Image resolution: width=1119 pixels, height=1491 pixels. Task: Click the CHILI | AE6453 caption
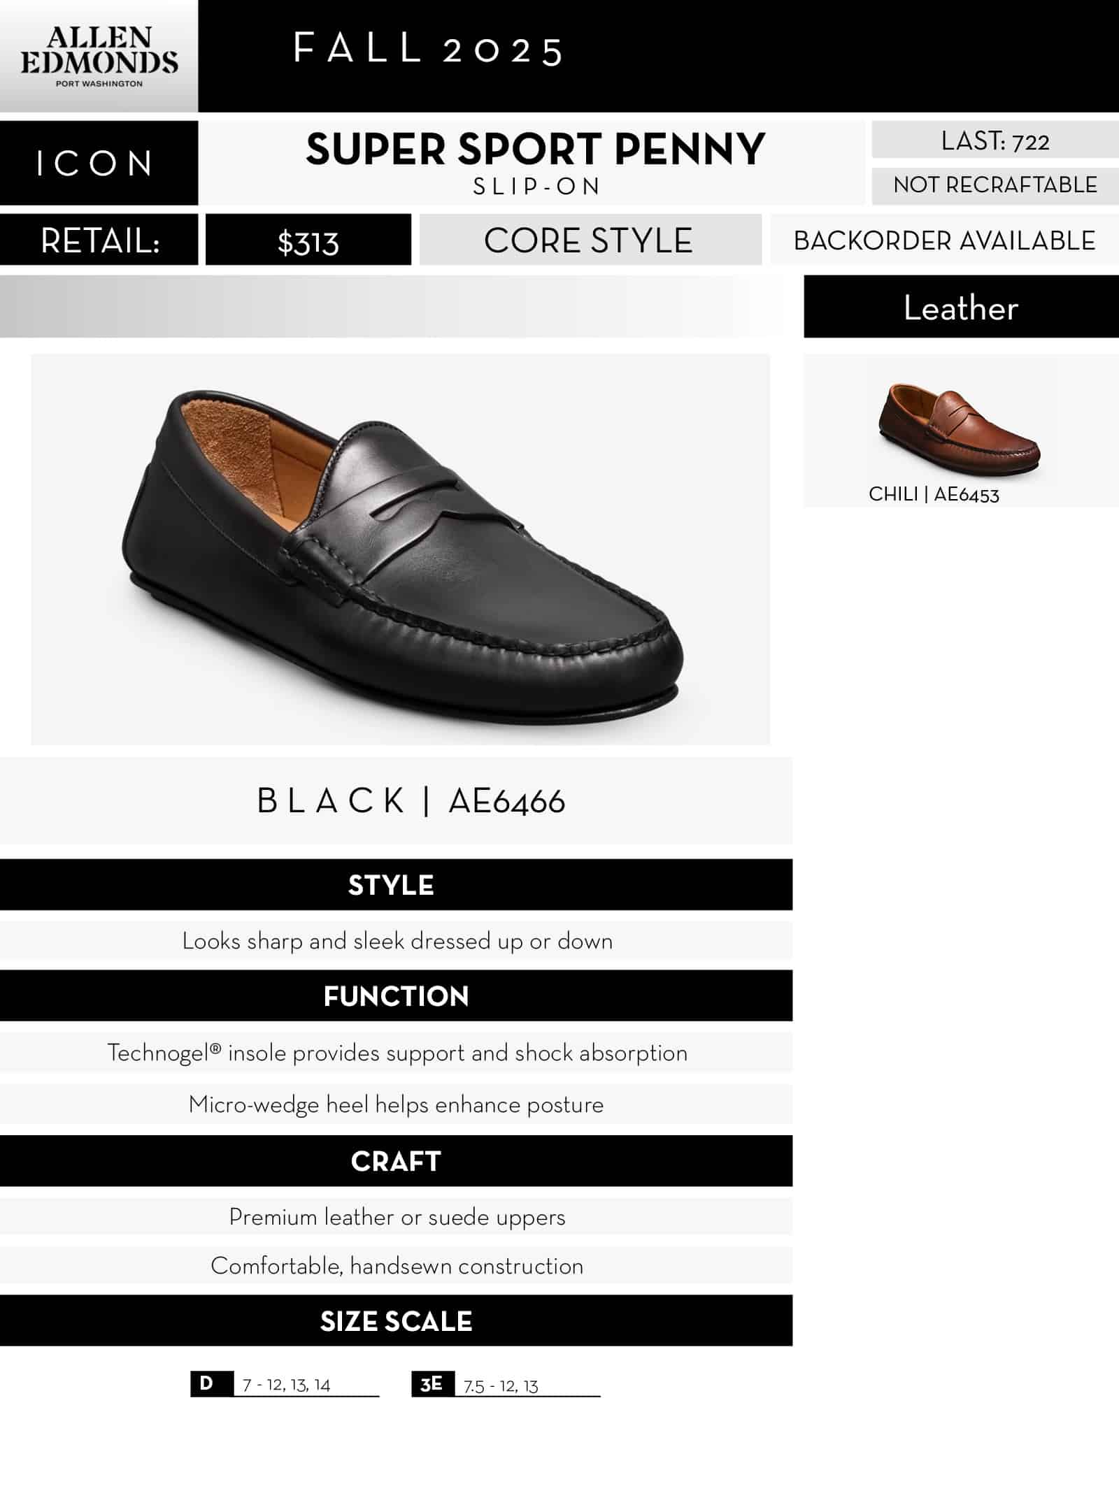point(934,494)
